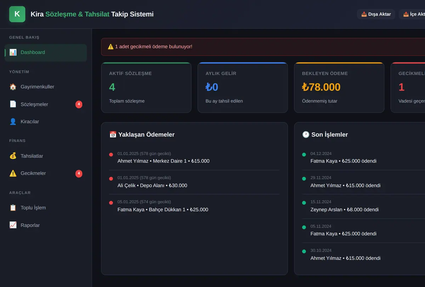Click the Tahsilatlar money bag icon
The image size is (425, 287).
[13, 156]
